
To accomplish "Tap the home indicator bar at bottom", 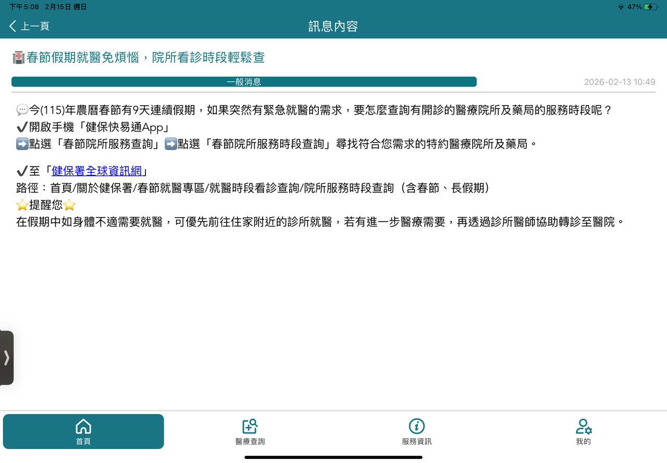I will pos(333,457).
